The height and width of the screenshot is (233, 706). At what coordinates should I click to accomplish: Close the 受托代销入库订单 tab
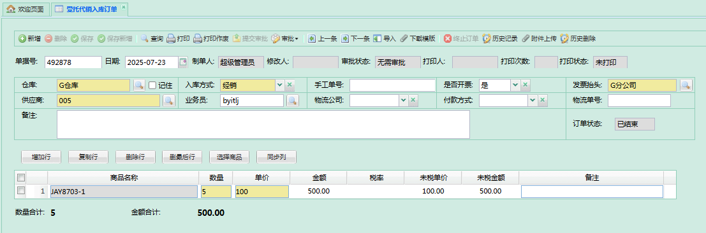tap(124, 7)
